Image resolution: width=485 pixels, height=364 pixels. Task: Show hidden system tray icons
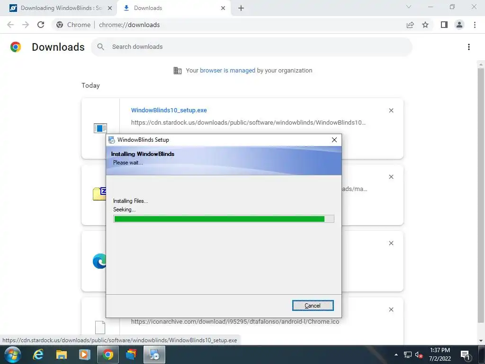coord(396,355)
